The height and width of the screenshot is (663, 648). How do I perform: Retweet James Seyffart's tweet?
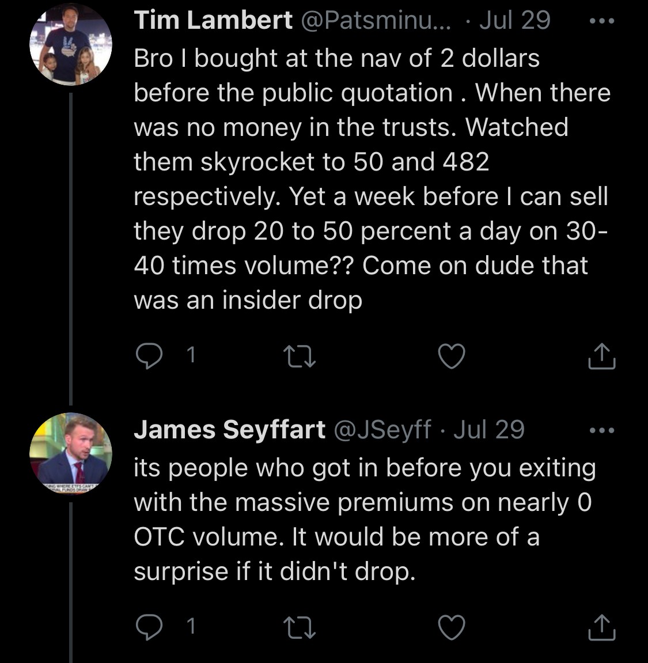pos(300,627)
